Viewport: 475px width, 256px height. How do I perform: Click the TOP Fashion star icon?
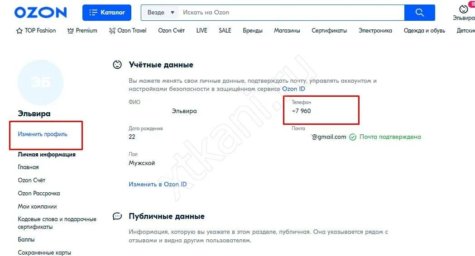pos(19,31)
